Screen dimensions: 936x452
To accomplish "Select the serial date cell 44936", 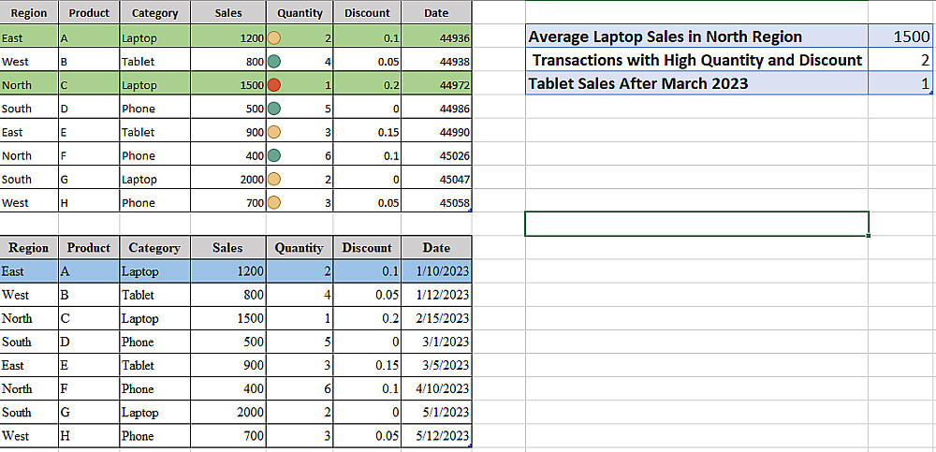I will 436,38.
